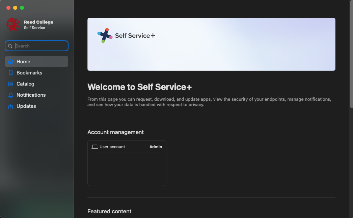
Task: Switch to the Notifications section
Action: point(31,95)
